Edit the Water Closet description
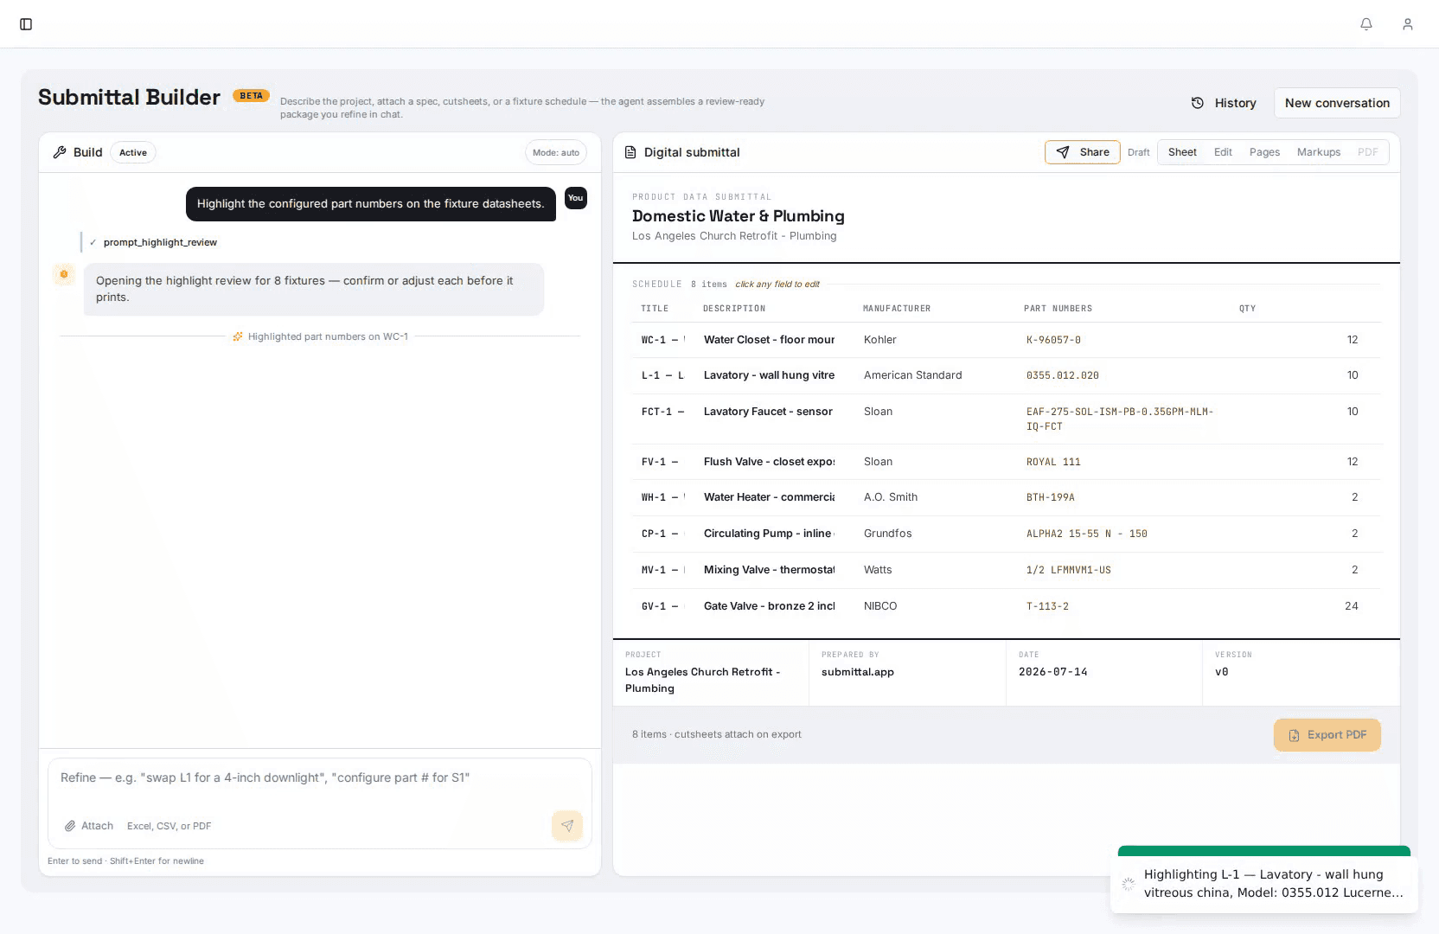Image resolution: width=1439 pixels, height=934 pixels. point(769,340)
